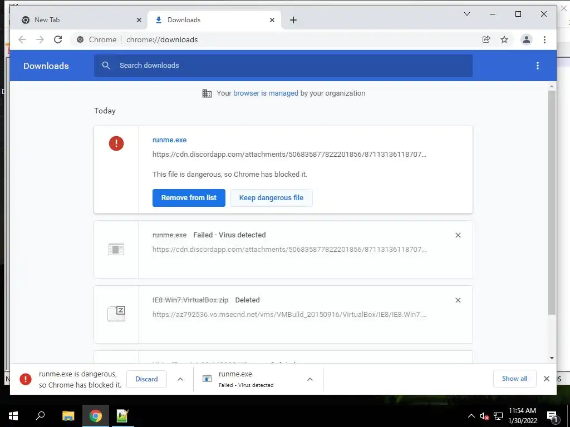
Task: Click the blocked runme.exe discord URL
Action: tap(289, 155)
